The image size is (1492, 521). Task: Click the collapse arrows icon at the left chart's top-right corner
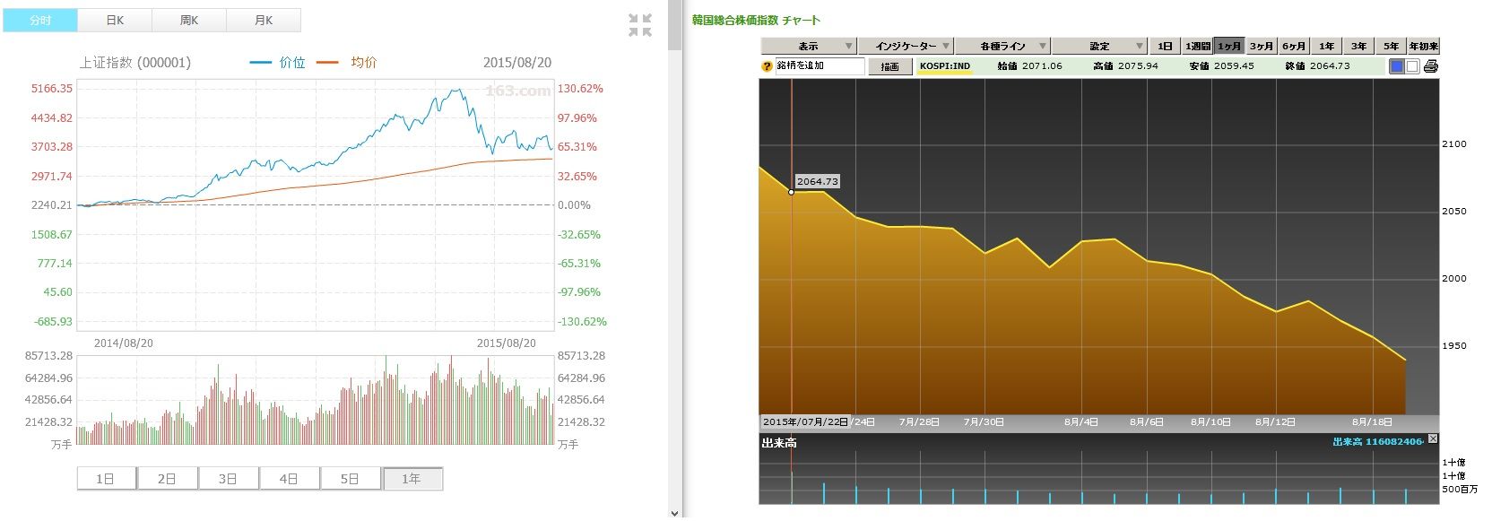pos(640,25)
